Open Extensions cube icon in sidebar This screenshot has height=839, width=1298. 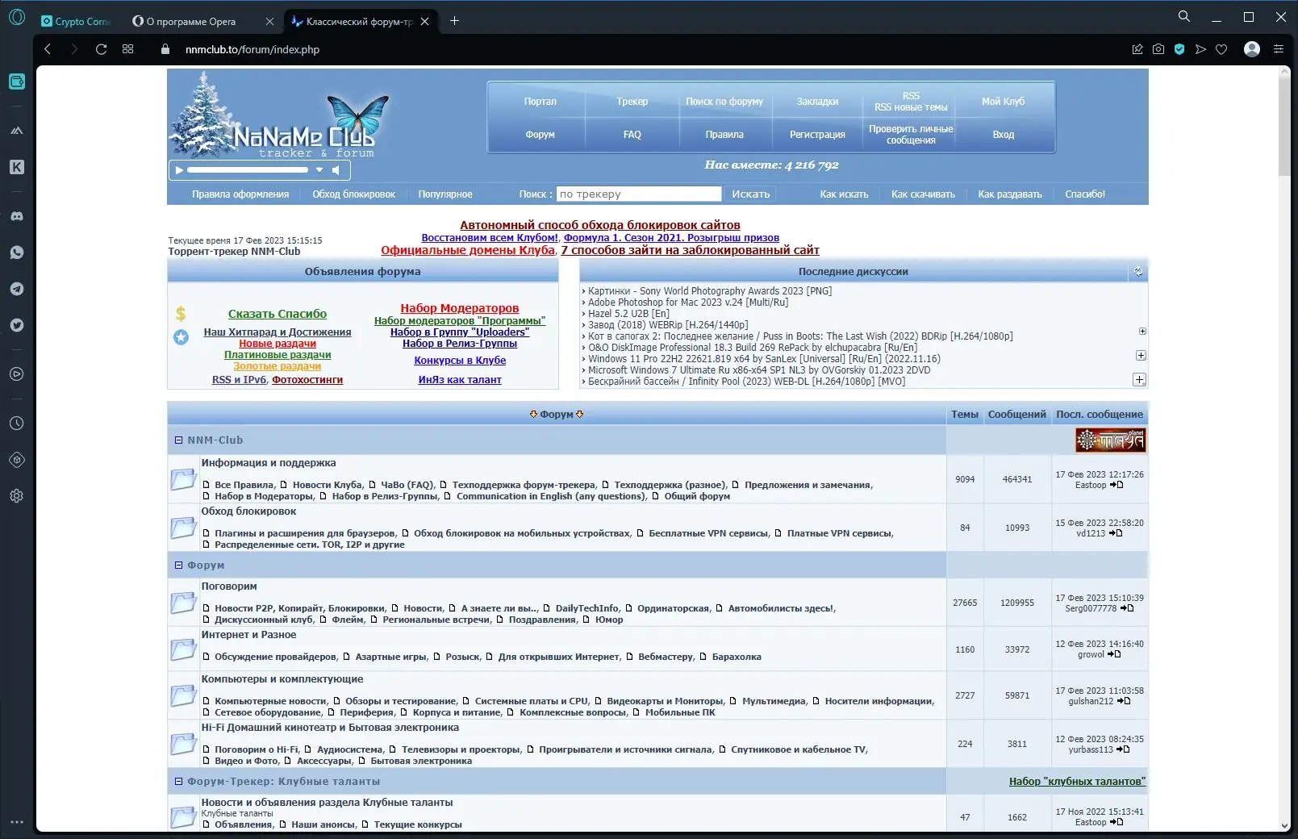[x=17, y=460]
